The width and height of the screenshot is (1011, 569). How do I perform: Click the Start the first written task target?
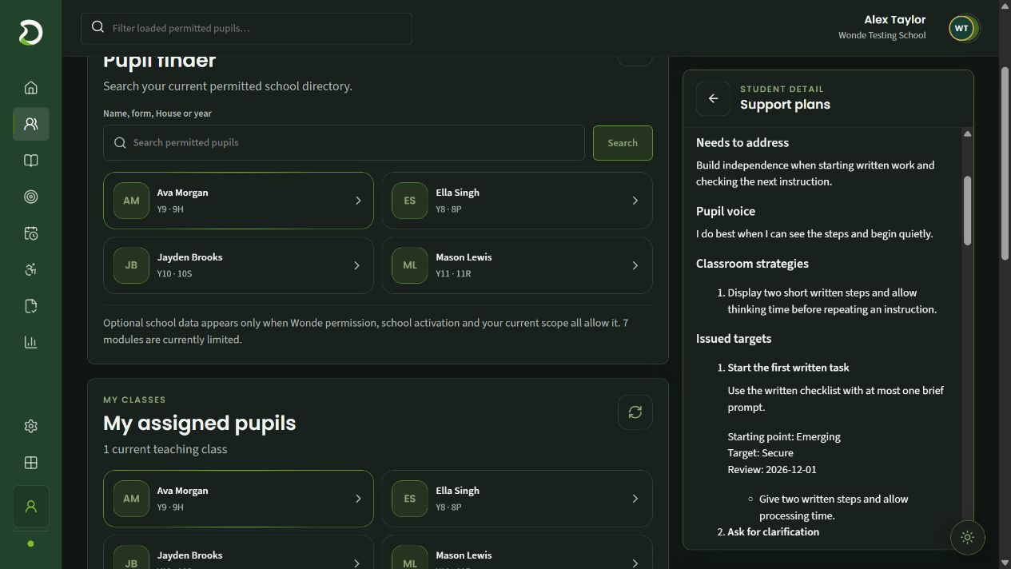click(788, 368)
